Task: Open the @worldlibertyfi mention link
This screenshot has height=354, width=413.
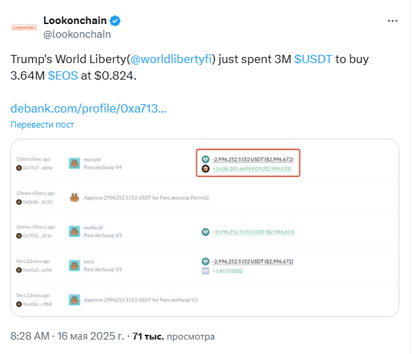Action: tap(171, 59)
